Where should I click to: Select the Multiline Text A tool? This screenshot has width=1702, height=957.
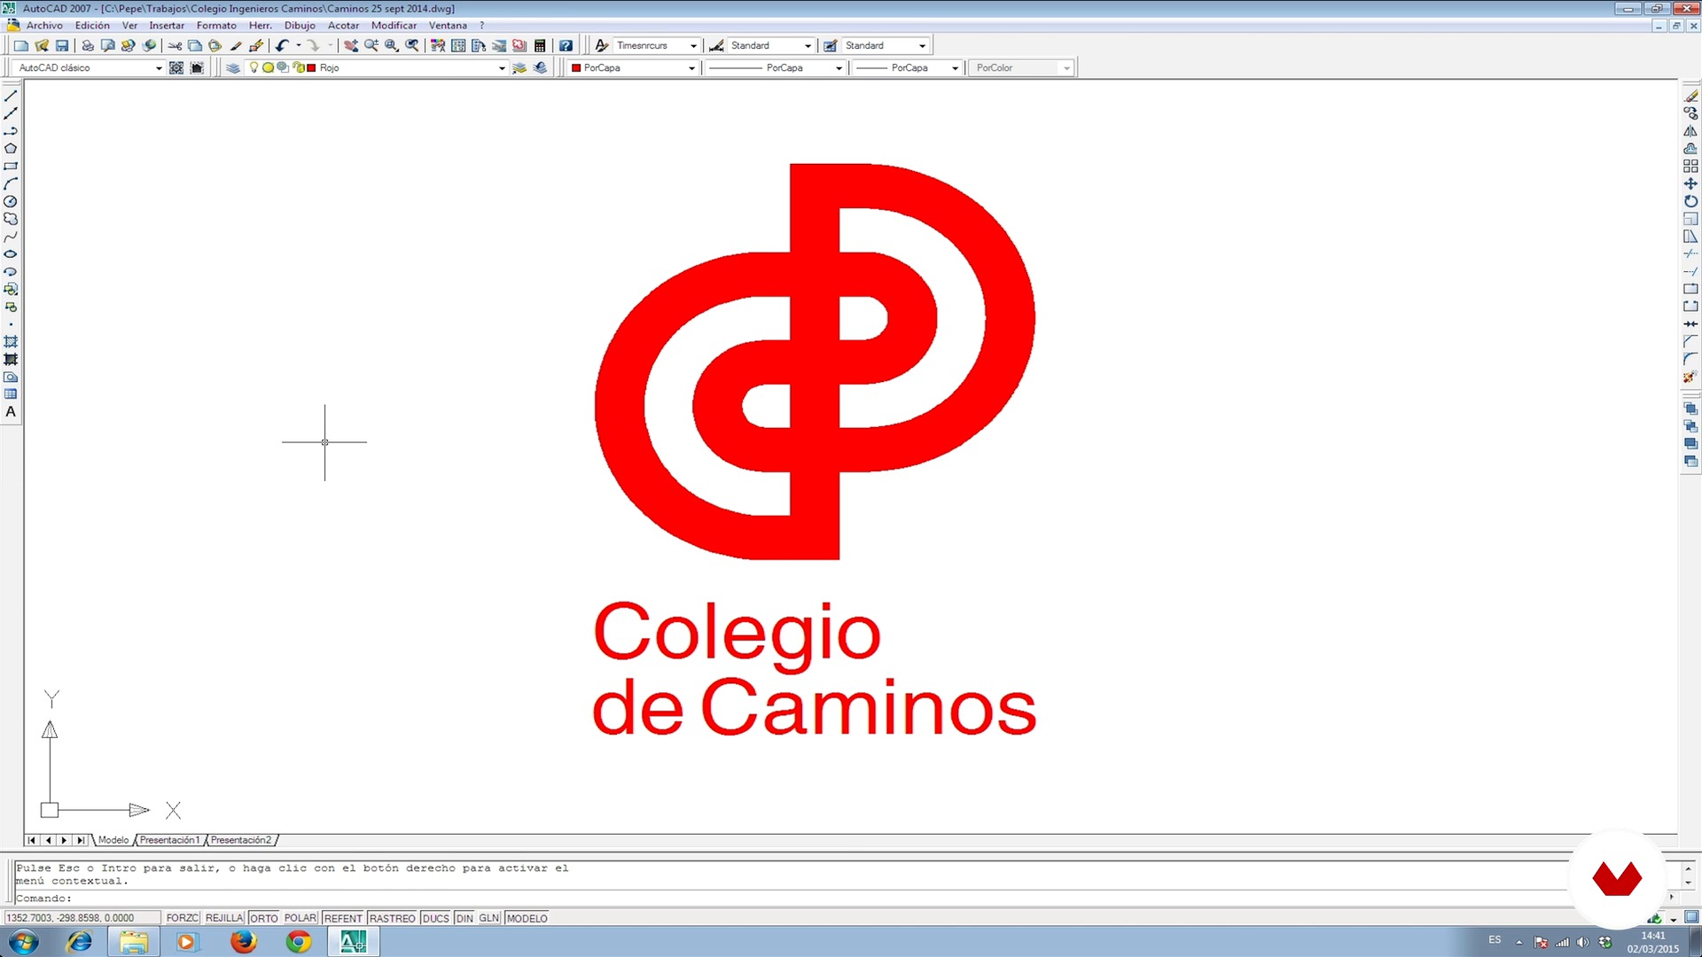point(11,412)
